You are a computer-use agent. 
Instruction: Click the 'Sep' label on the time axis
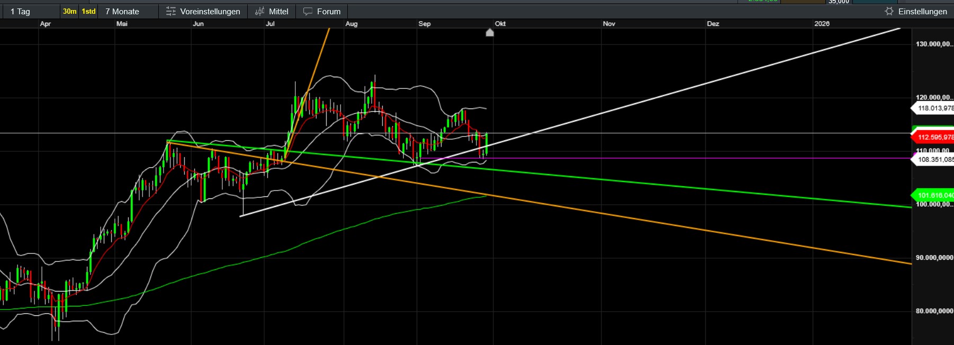pos(424,24)
